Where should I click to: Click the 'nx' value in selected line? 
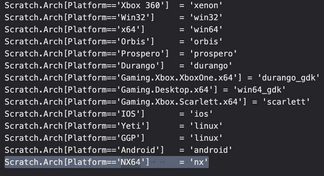[x=199, y=162]
